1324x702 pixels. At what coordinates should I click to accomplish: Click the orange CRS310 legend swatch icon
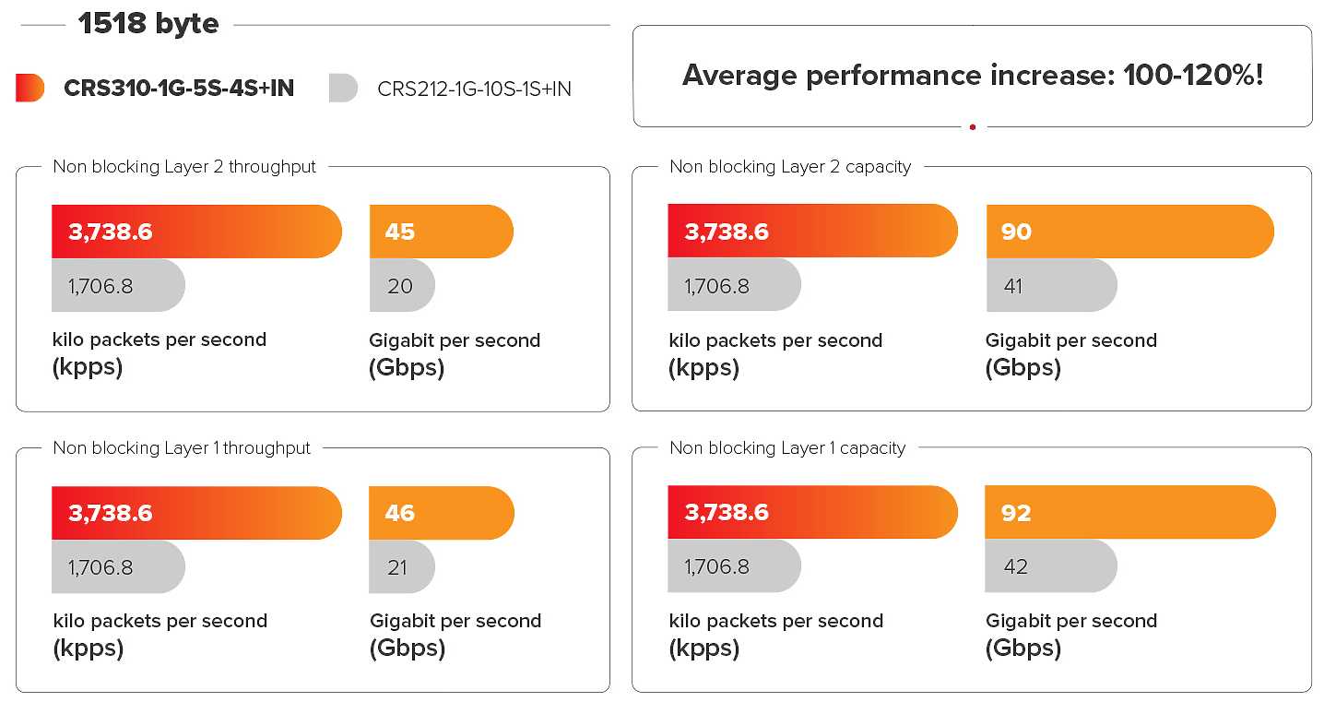pos(30,88)
